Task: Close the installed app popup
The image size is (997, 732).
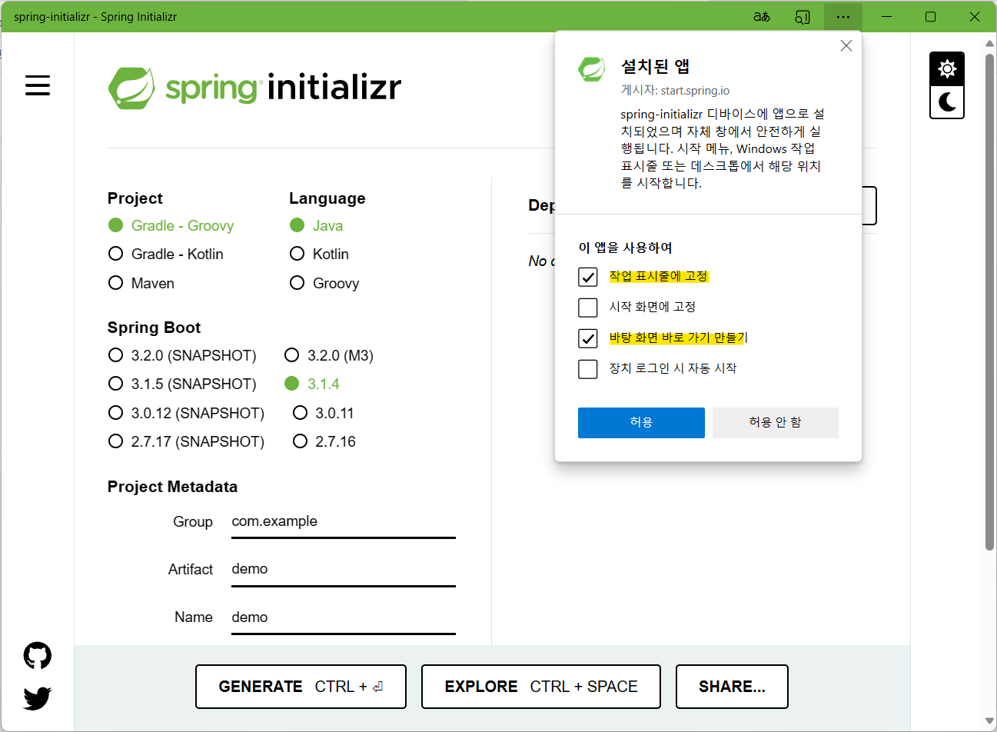Action: click(x=846, y=46)
